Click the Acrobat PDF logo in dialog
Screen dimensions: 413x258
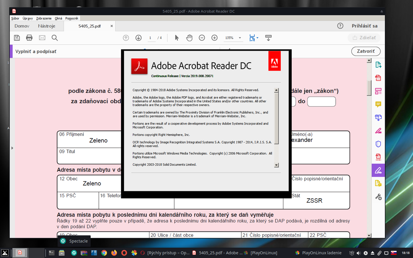pos(139,66)
